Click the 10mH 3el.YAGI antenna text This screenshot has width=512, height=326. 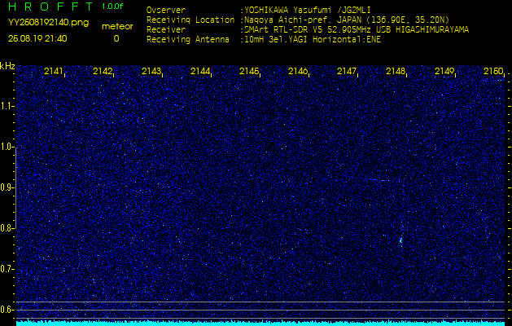[313, 40]
